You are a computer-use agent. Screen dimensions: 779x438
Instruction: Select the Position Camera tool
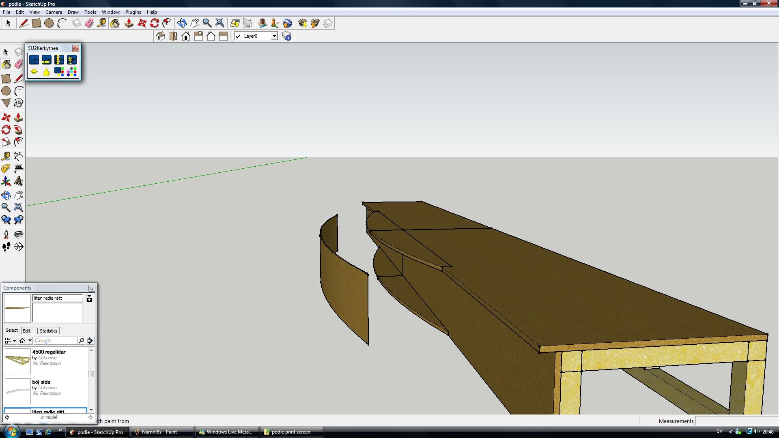click(x=6, y=234)
